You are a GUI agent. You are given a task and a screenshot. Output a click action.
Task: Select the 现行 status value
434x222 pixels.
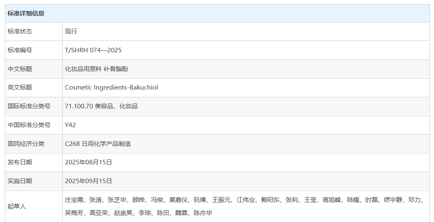(x=71, y=31)
